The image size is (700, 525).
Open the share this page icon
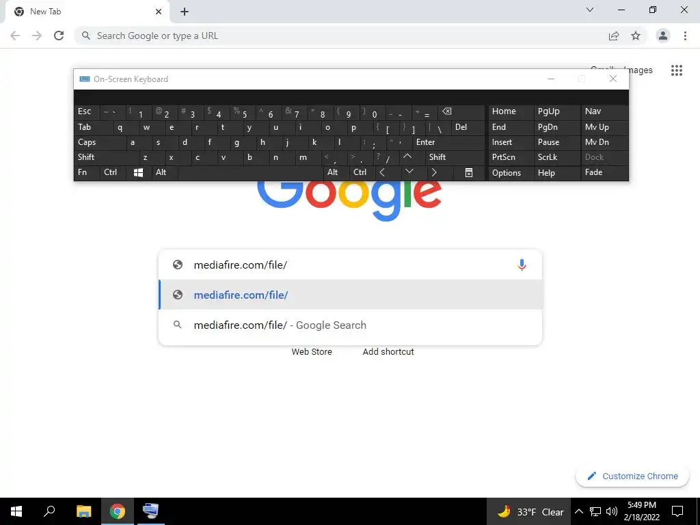614,36
